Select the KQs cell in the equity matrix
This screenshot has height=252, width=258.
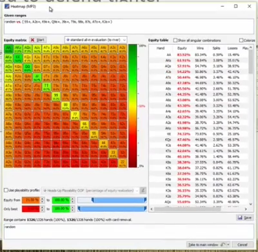27,58
